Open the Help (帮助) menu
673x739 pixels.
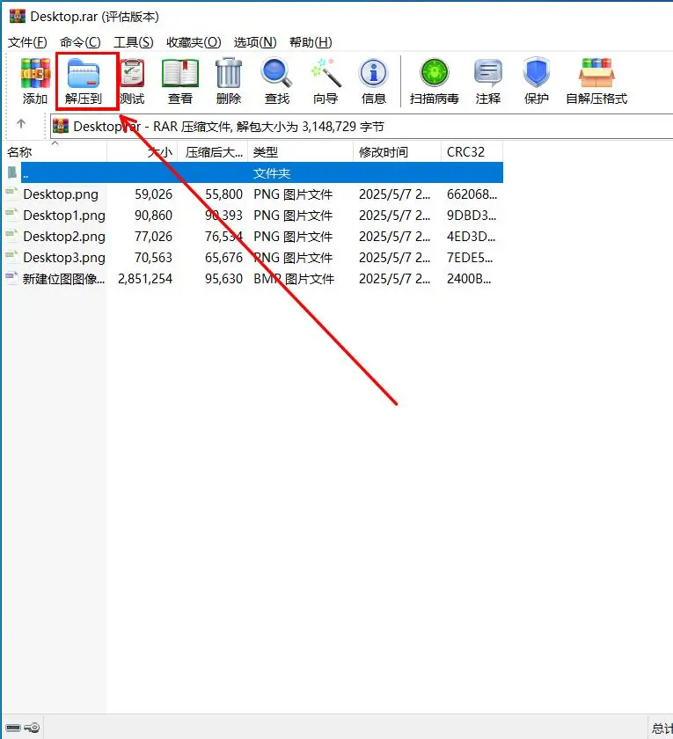[x=311, y=42]
